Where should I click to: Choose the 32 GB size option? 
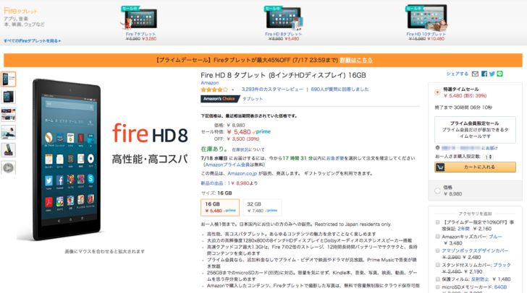(262, 207)
